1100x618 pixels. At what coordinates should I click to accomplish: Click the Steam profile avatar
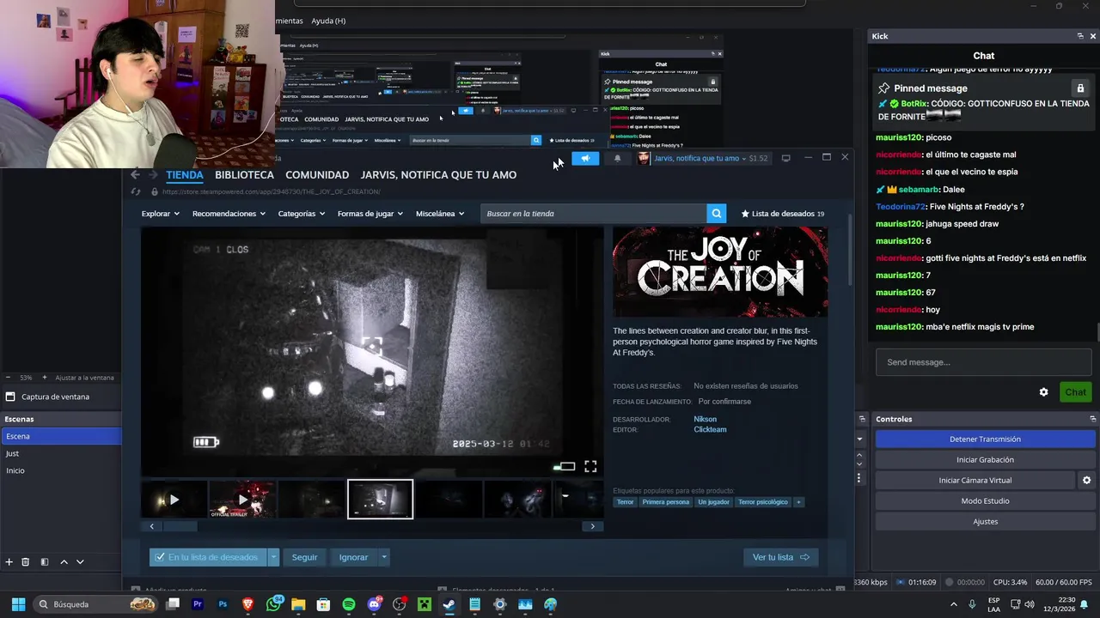[x=644, y=158]
